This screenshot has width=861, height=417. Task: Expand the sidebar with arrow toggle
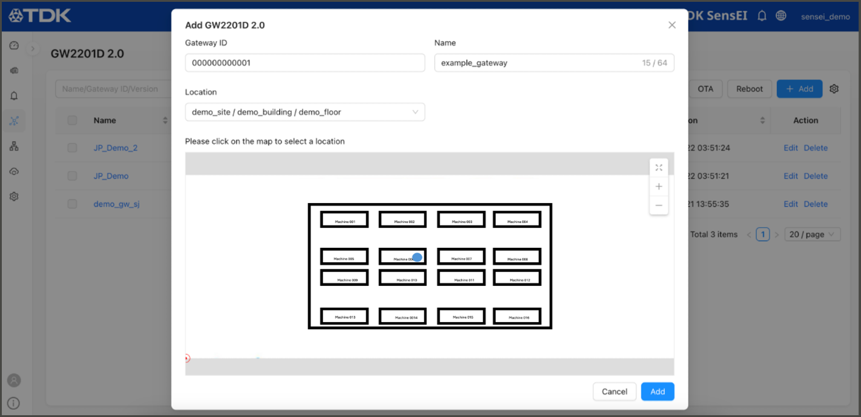pos(34,48)
